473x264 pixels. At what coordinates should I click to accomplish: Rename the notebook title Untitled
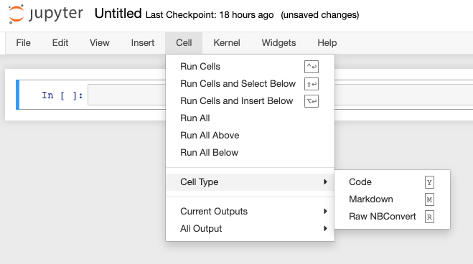(x=118, y=14)
